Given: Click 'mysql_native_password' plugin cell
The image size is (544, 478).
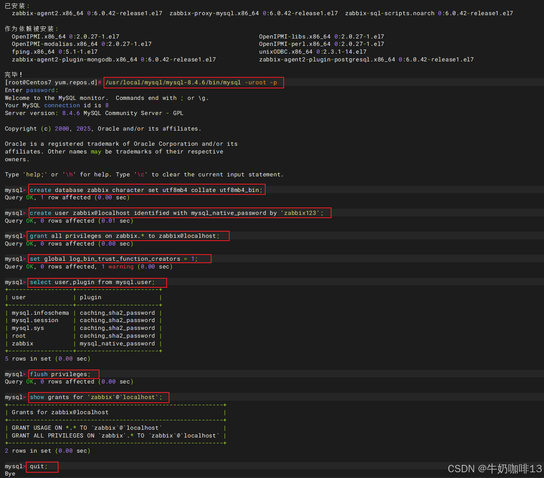Looking at the screenshot, I should (117, 343).
